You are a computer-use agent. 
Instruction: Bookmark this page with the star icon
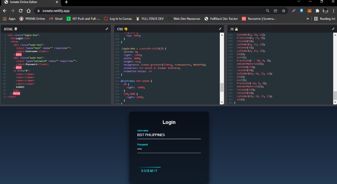(x=284, y=11)
